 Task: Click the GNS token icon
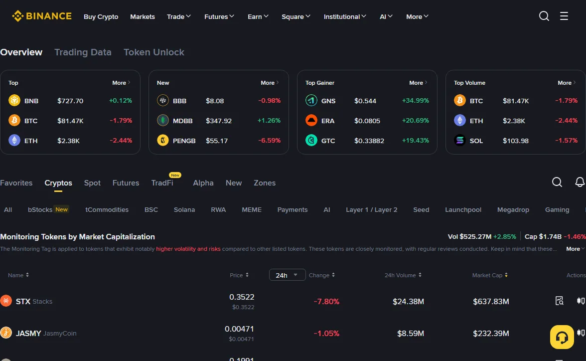point(311,100)
